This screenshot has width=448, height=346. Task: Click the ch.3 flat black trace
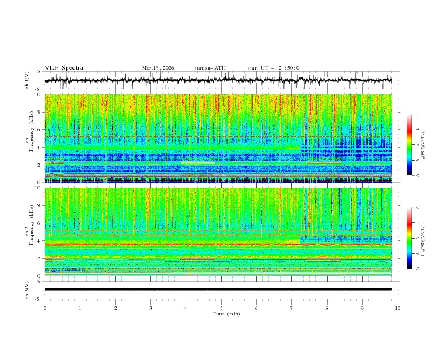[218, 289]
